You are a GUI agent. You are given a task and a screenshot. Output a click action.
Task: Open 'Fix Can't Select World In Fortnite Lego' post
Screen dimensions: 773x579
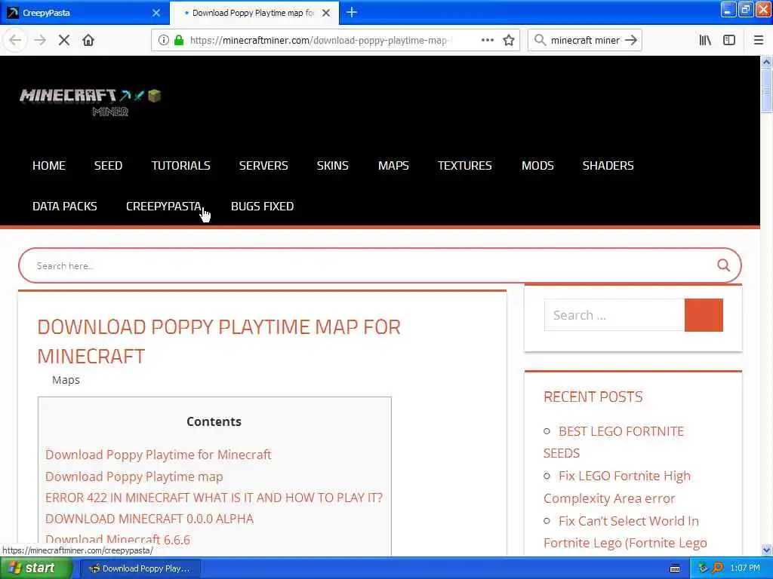[625, 532]
